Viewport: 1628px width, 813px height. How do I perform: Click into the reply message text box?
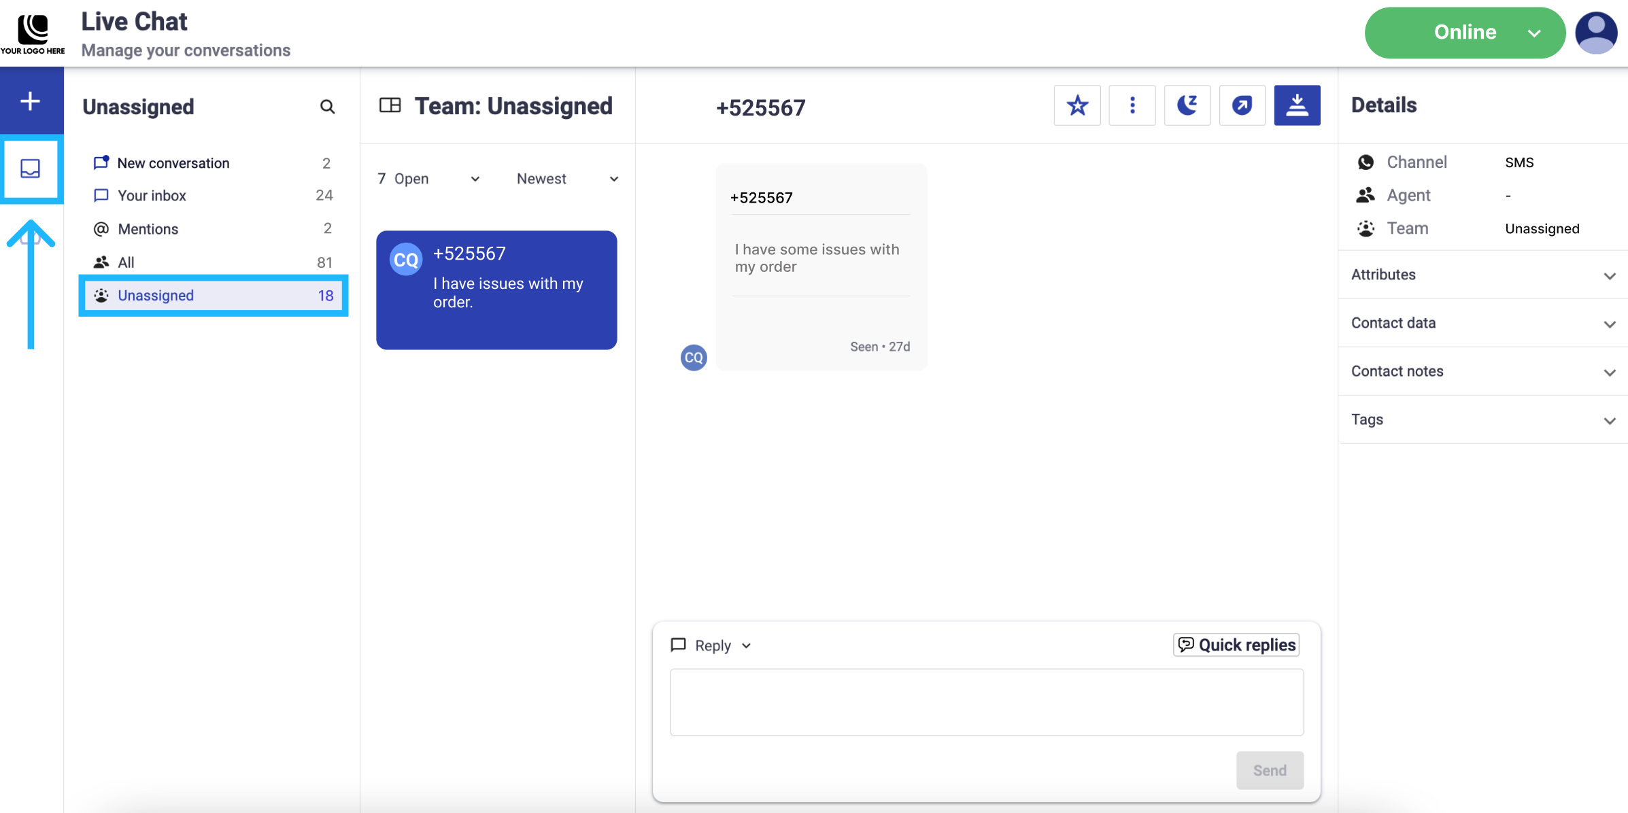tap(986, 702)
